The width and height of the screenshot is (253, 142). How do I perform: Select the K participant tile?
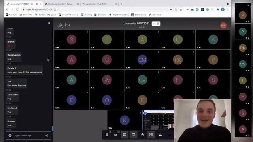125,120
